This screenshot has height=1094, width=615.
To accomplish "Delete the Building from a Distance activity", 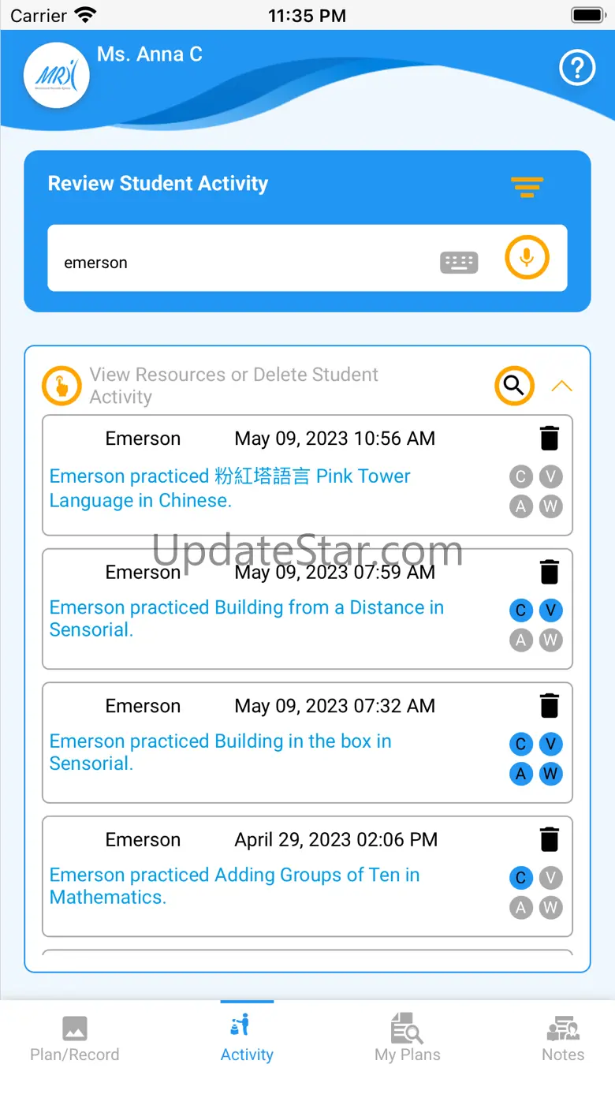I will pos(550,572).
